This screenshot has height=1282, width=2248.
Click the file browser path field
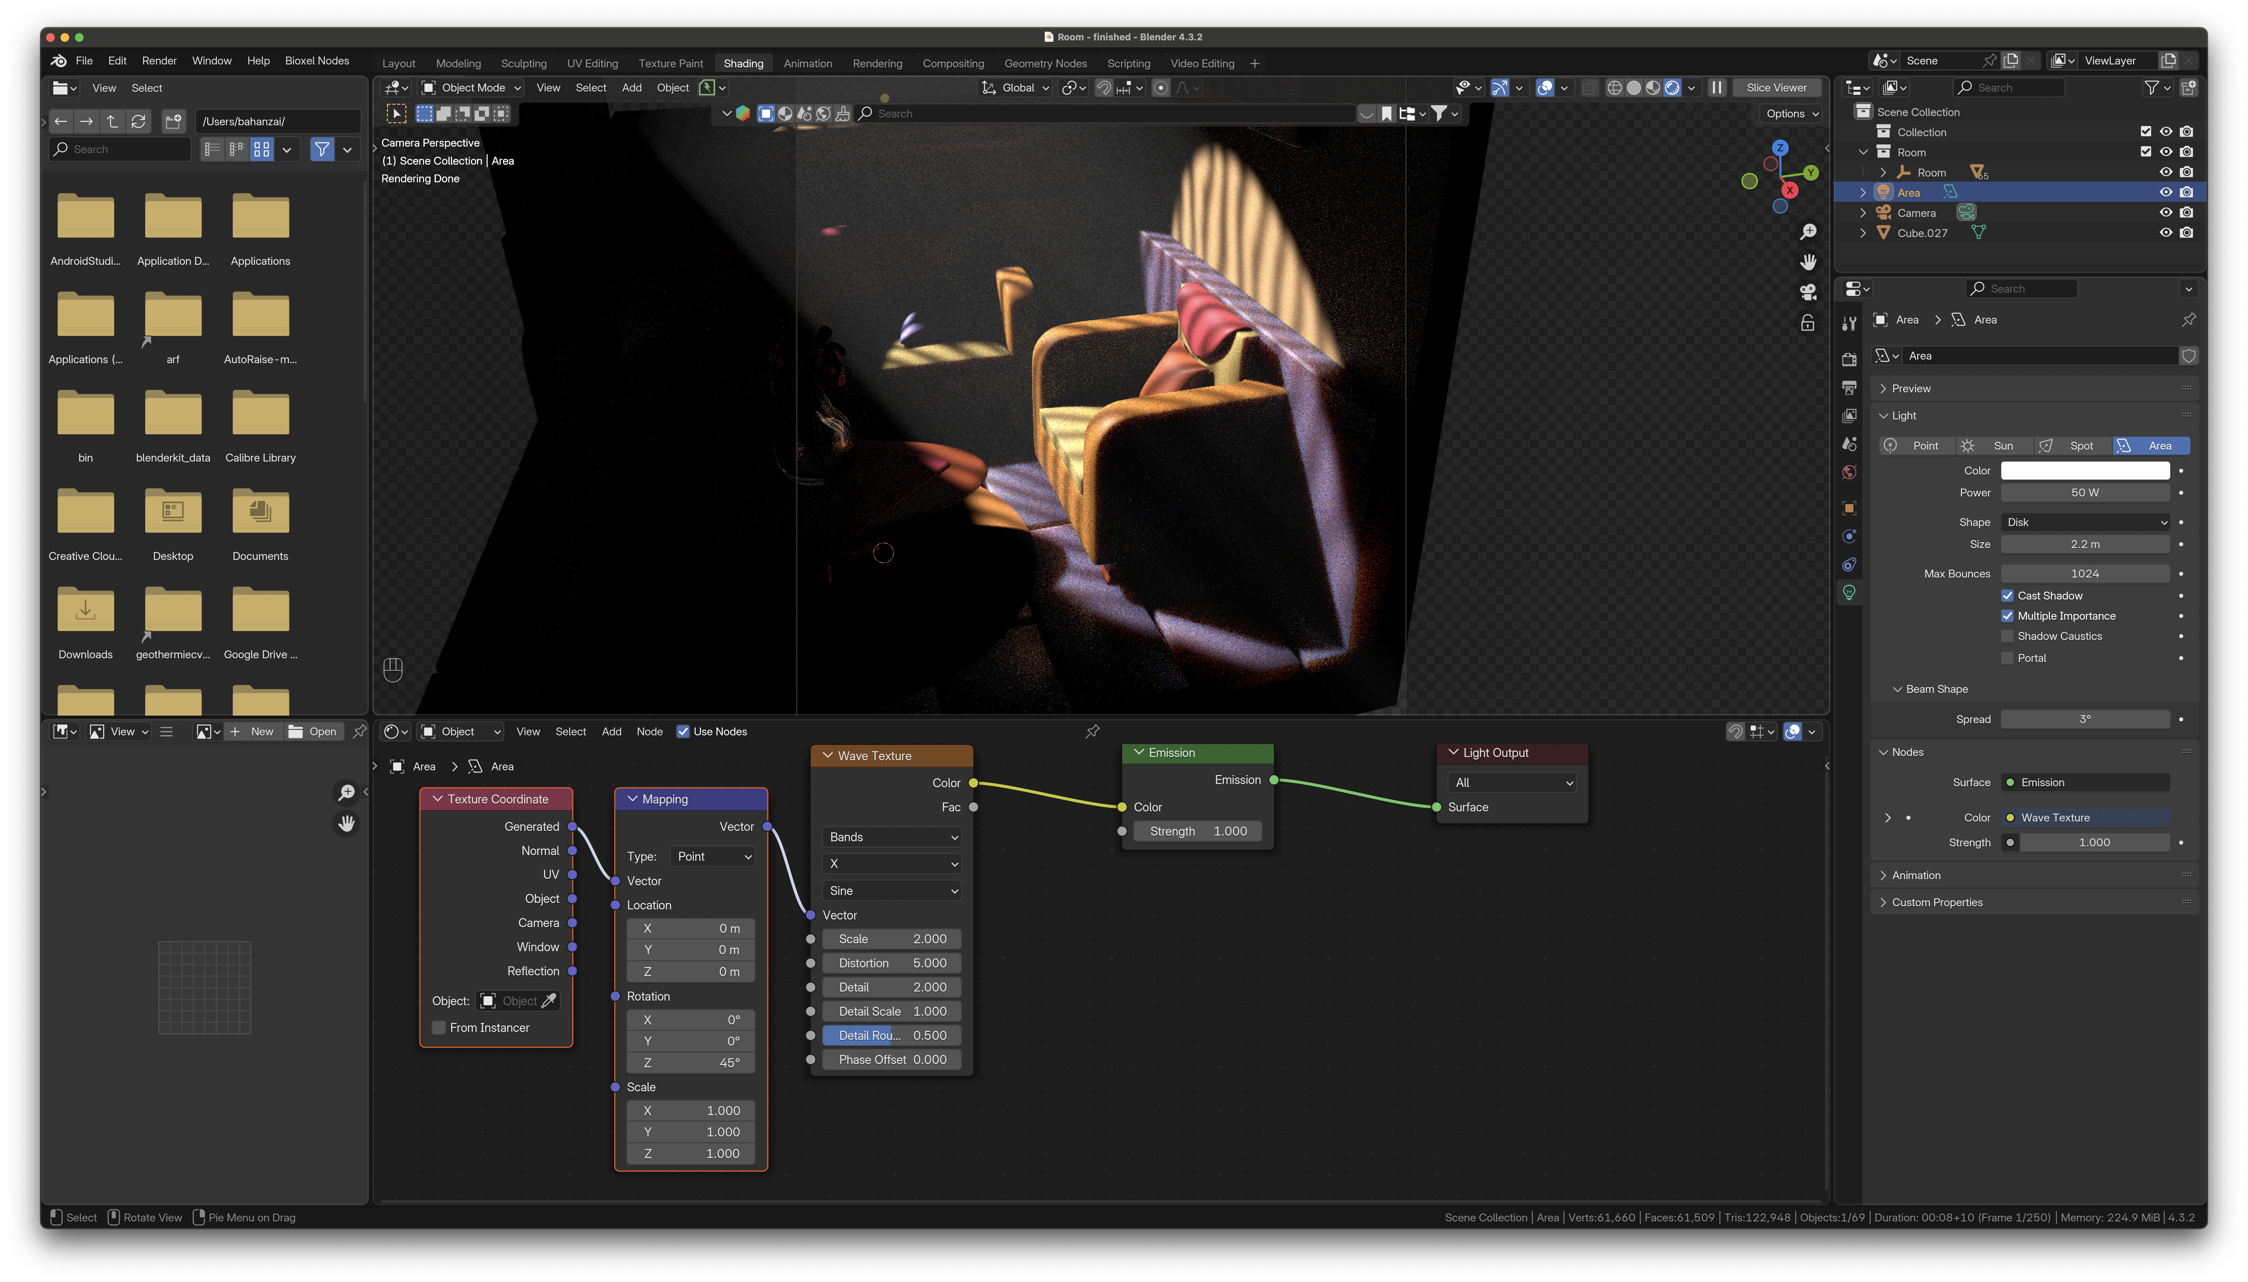point(278,121)
